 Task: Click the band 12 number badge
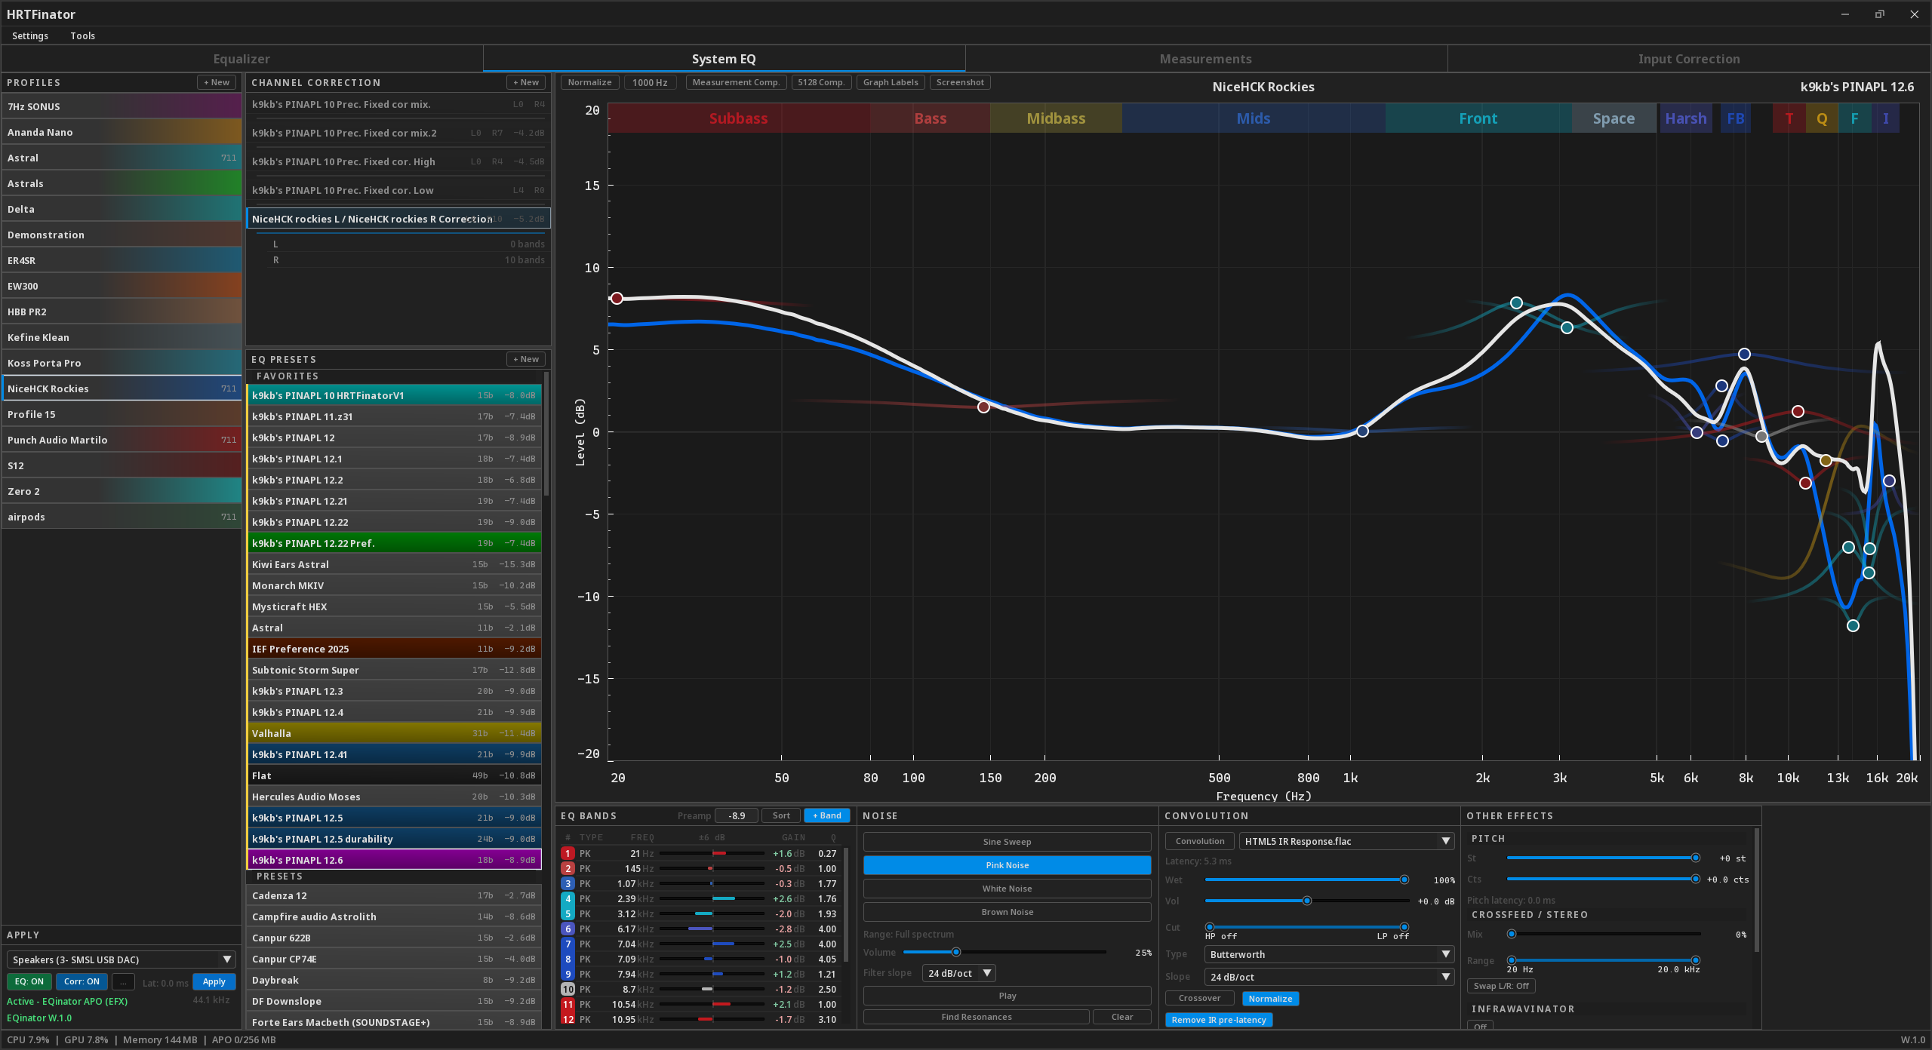pos(568,1019)
